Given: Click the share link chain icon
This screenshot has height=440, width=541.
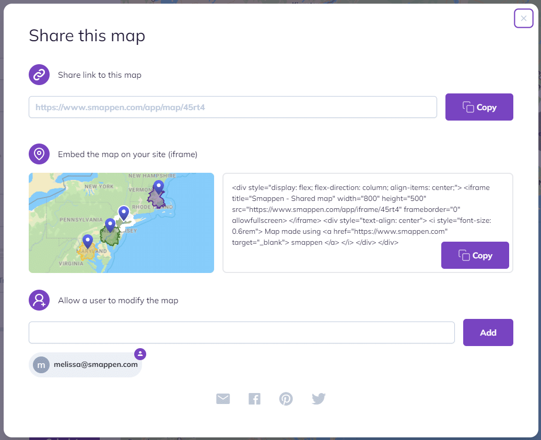Looking at the screenshot, I should coord(39,75).
